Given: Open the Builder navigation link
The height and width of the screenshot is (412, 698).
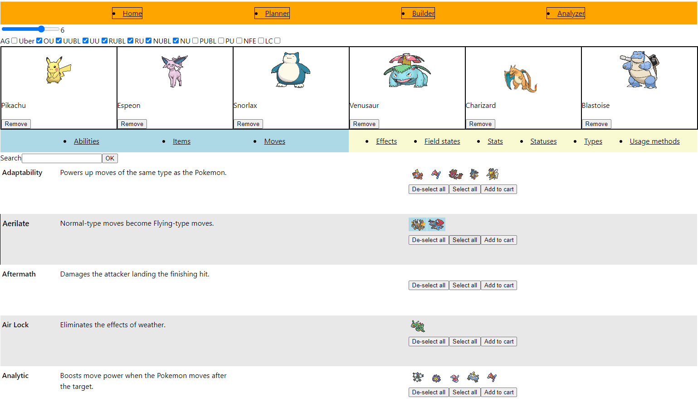Looking at the screenshot, I should [x=423, y=14].
